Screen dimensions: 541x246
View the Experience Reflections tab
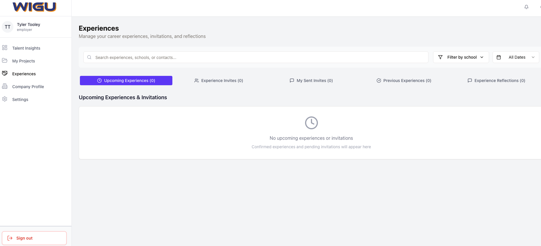click(496, 81)
